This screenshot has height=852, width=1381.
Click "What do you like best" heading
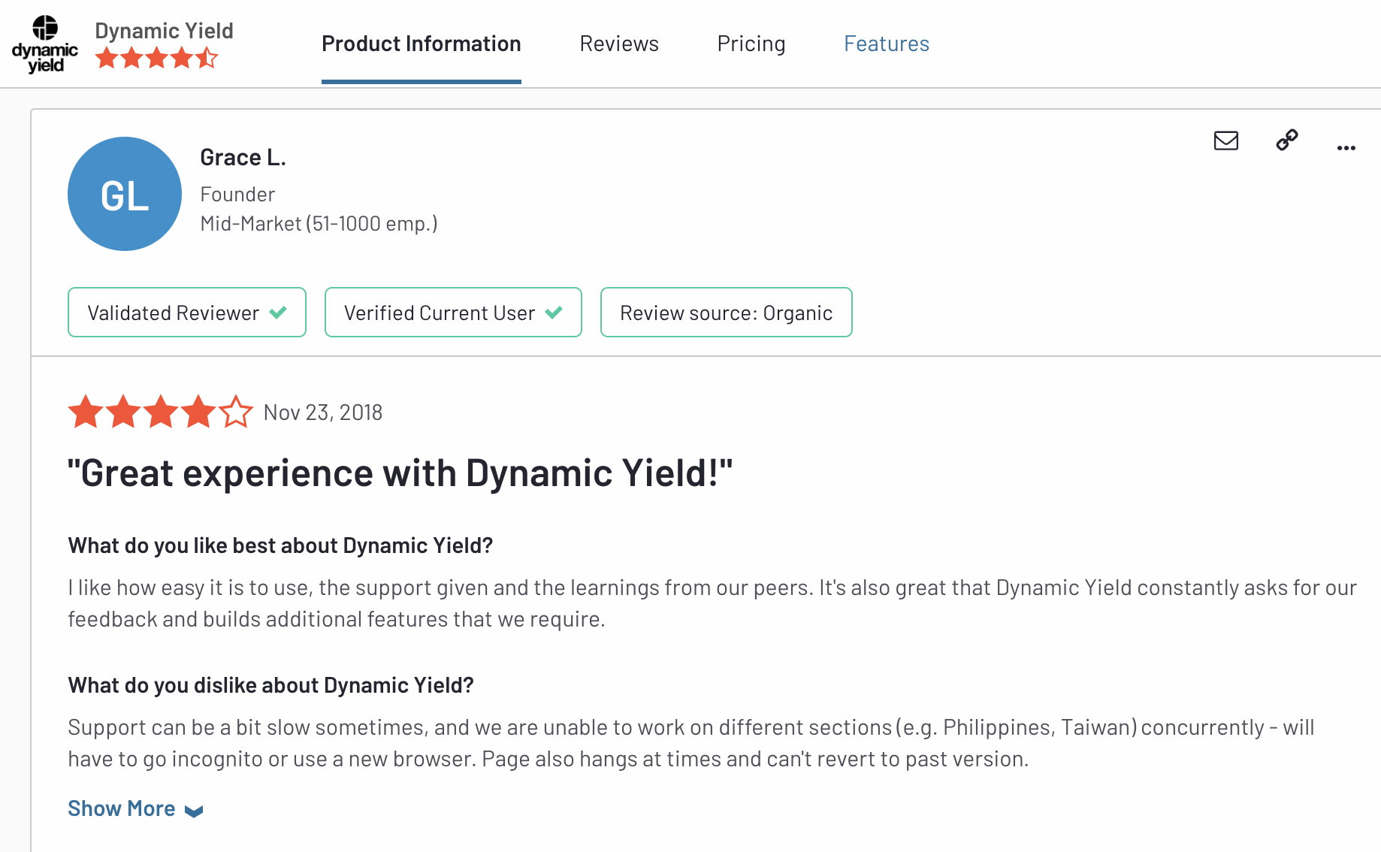pyautogui.click(x=280, y=545)
